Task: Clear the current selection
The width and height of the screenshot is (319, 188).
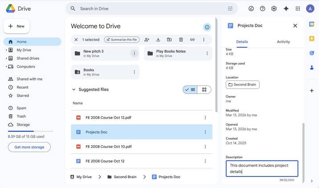Action: pos(76,40)
